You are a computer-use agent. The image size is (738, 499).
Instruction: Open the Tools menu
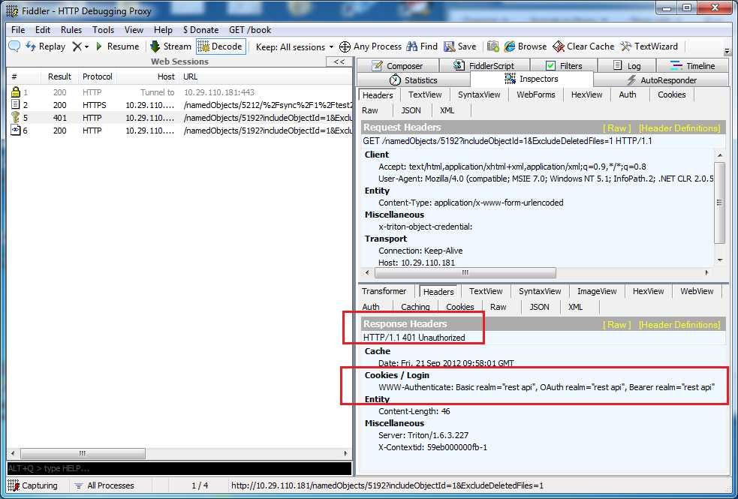click(x=103, y=29)
